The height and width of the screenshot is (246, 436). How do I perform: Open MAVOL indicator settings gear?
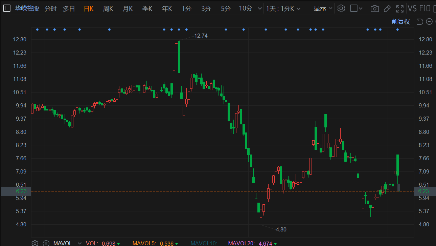click(35, 243)
